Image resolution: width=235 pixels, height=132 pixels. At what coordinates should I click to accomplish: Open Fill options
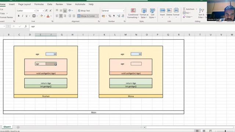187,13
